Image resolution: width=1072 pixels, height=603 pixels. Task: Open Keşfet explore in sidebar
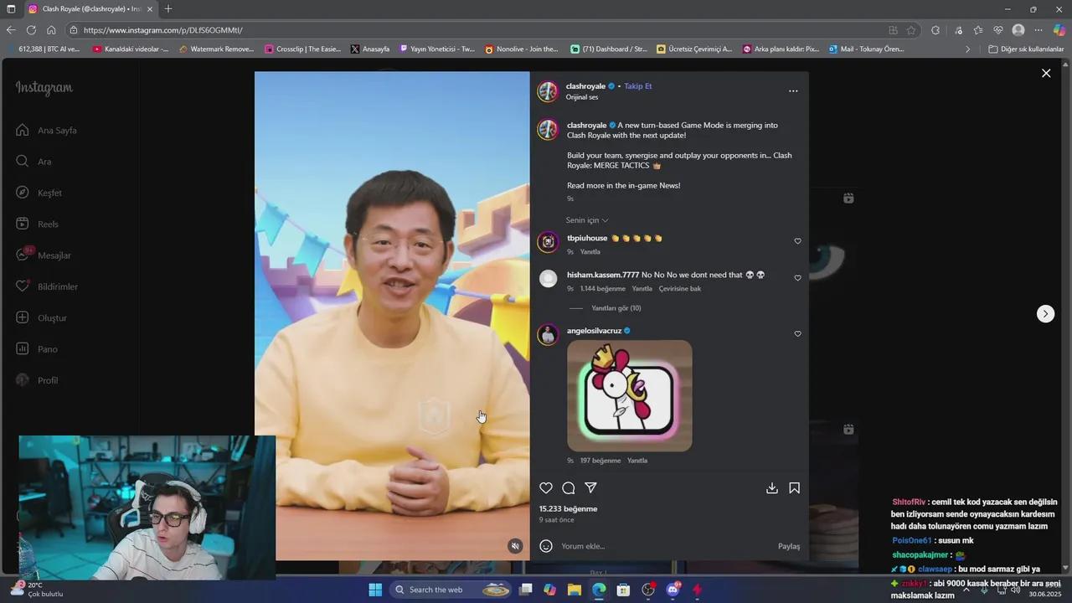(39, 193)
